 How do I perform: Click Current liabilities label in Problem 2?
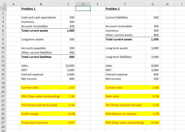117,18
